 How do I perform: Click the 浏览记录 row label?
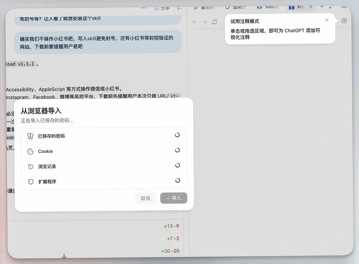coord(47,166)
